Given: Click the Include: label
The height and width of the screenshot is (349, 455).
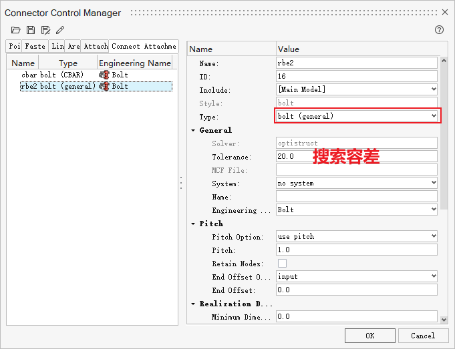Looking at the screenshot, I should [x=215, y=90].
